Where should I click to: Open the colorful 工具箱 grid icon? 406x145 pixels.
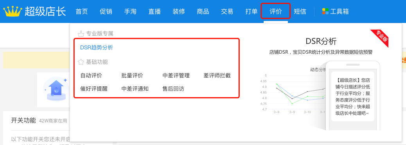pos(325,11)
